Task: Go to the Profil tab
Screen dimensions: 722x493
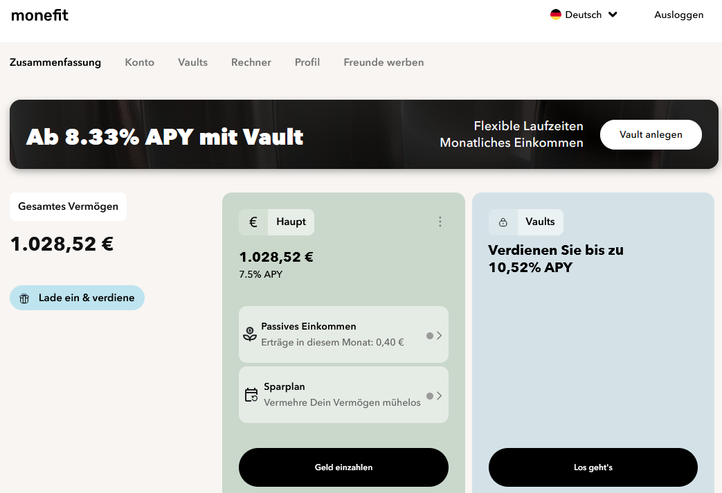Action: (307, 62)
